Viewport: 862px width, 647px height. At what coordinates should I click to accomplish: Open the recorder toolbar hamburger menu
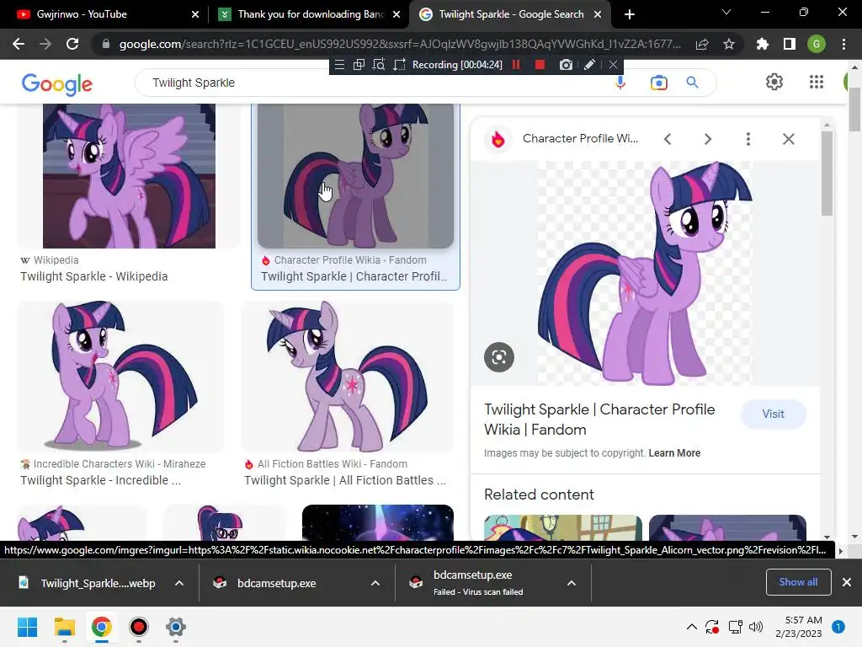340,65
